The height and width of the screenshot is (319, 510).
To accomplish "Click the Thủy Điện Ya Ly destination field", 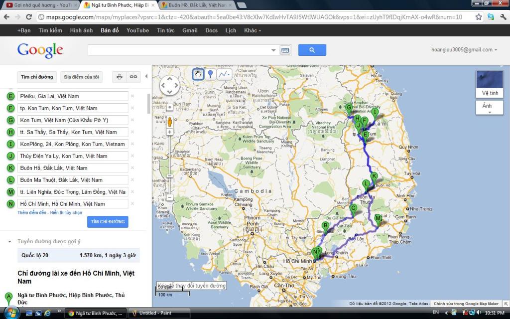I will 73,156.
